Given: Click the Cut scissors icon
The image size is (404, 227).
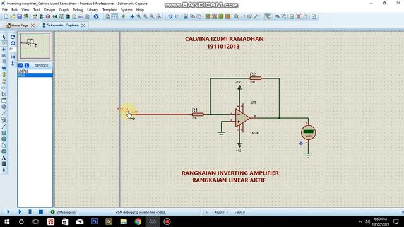Looking at the screenshot, I should tap(186, 16).
